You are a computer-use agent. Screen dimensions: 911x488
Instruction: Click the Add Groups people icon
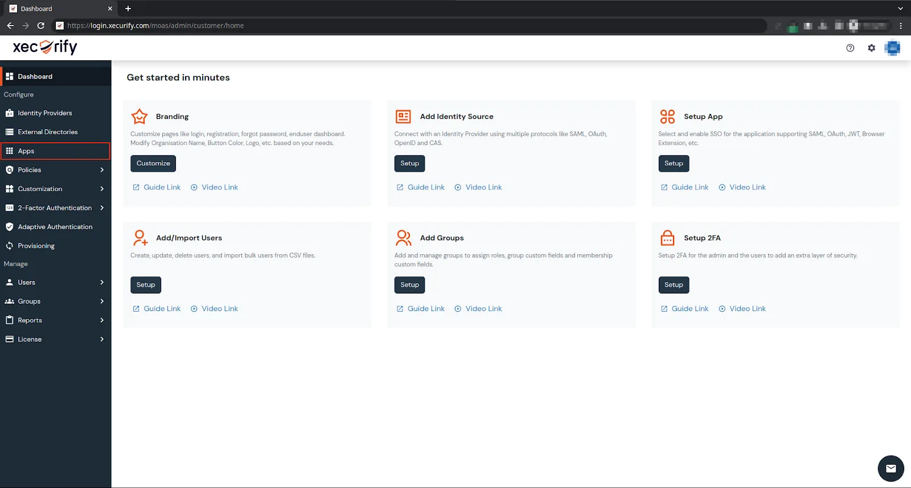tap(404, 238)
